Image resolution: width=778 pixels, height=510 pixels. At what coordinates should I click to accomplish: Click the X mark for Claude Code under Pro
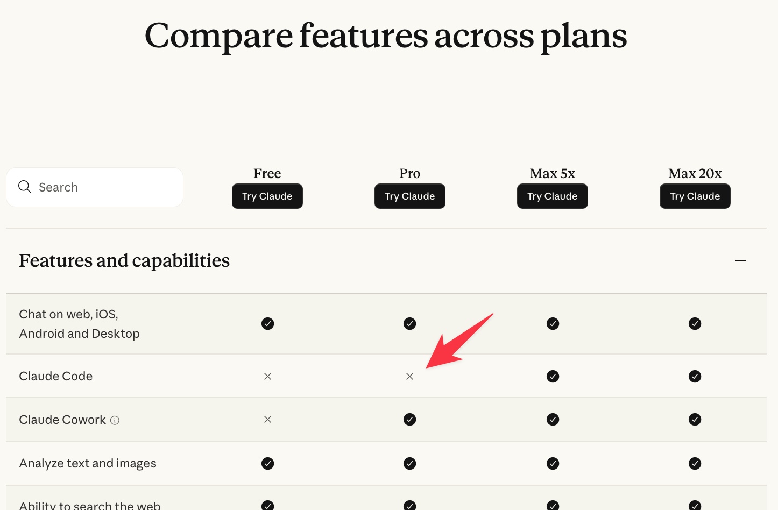click(x=409, y=377)
